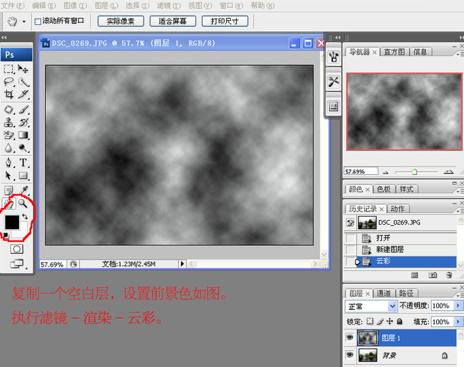Open the layers panel menu

coord(459,295)
